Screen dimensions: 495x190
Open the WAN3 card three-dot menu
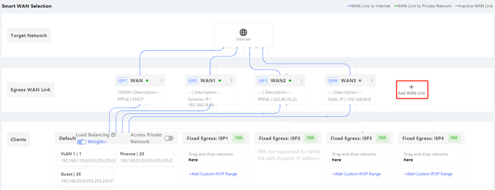pyautogui.click(x=372, y=81)
